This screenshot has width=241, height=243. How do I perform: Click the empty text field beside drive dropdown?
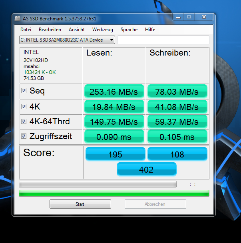click(163, 40)
